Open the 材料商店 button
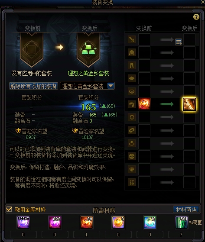The height and width of the screenshot is (242, 205). coord(186,210)
